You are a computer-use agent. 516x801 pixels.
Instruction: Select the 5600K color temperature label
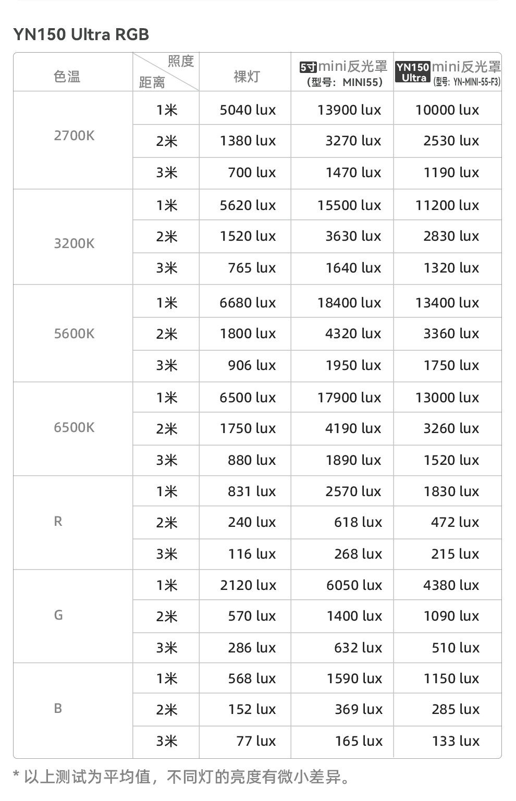click(74, 334)
